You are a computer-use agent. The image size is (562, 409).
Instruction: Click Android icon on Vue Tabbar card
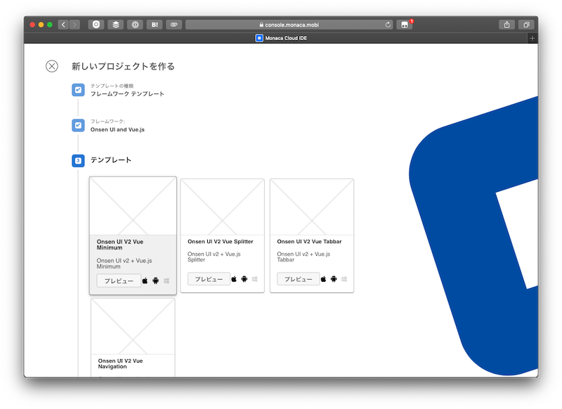[334, 279]
